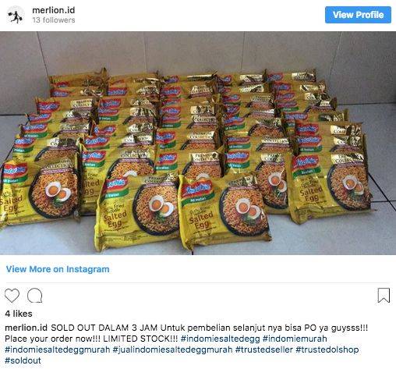Open comments via speech bubble icon
Viewport: 396px width, 369px height.
coord(35,296)
